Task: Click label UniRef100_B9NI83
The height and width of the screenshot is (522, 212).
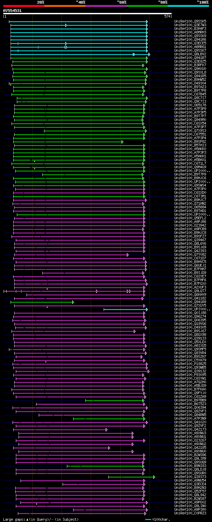Action: click(190, 466)
